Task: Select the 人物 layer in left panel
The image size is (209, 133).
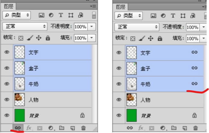Action: pyautogui.click(x=54, y=100)
